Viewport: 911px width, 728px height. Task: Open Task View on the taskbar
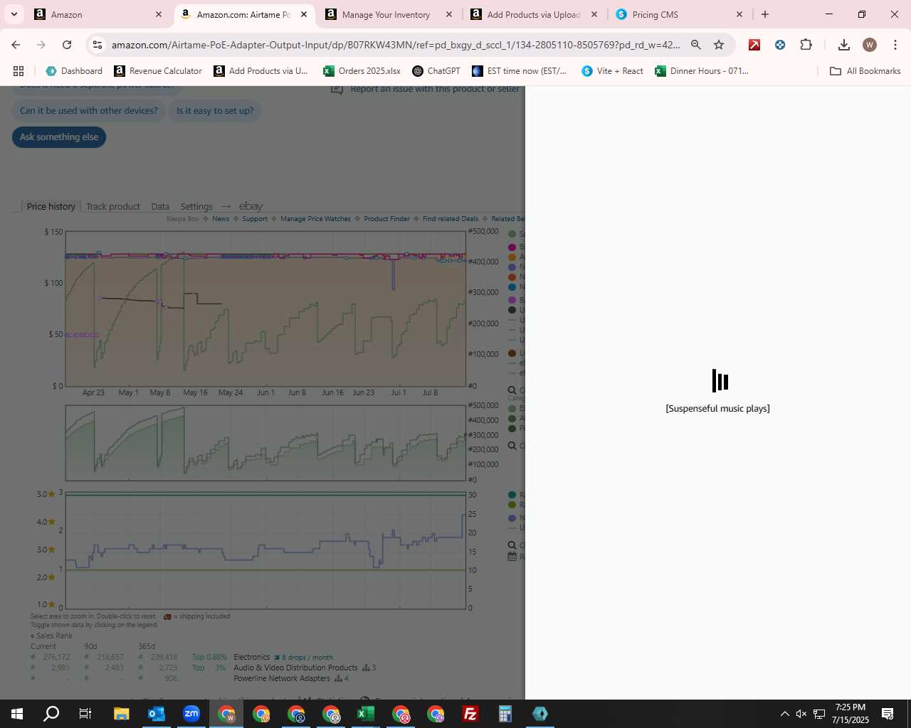pos(85,714)
